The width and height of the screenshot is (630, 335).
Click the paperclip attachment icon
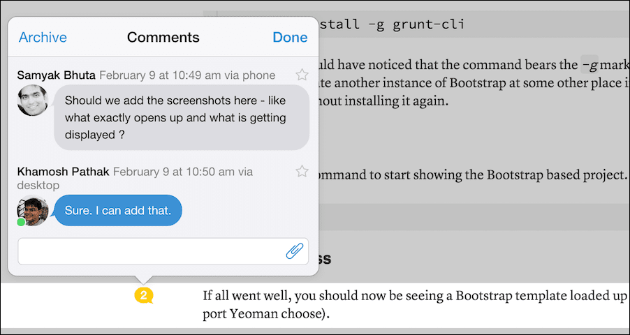pos(295,251)
